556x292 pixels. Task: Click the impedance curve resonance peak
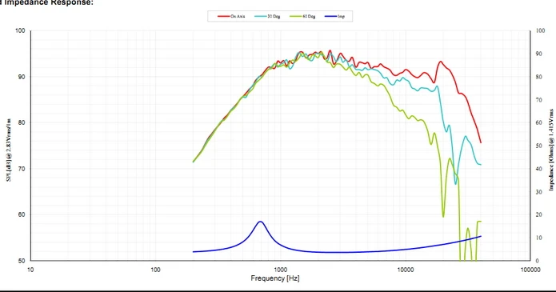[x=260, y=222]
